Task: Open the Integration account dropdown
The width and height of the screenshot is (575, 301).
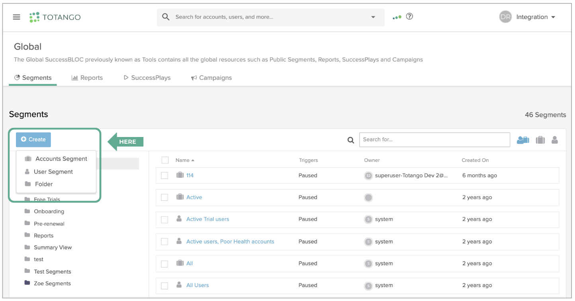Action: (536, 17)
